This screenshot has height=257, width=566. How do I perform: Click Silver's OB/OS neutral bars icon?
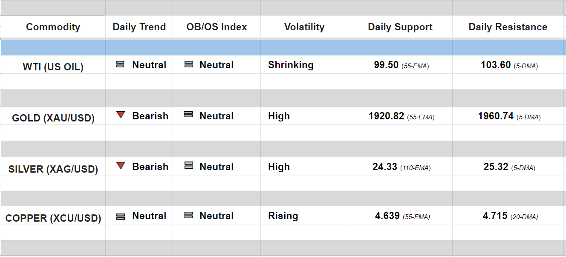188,166
